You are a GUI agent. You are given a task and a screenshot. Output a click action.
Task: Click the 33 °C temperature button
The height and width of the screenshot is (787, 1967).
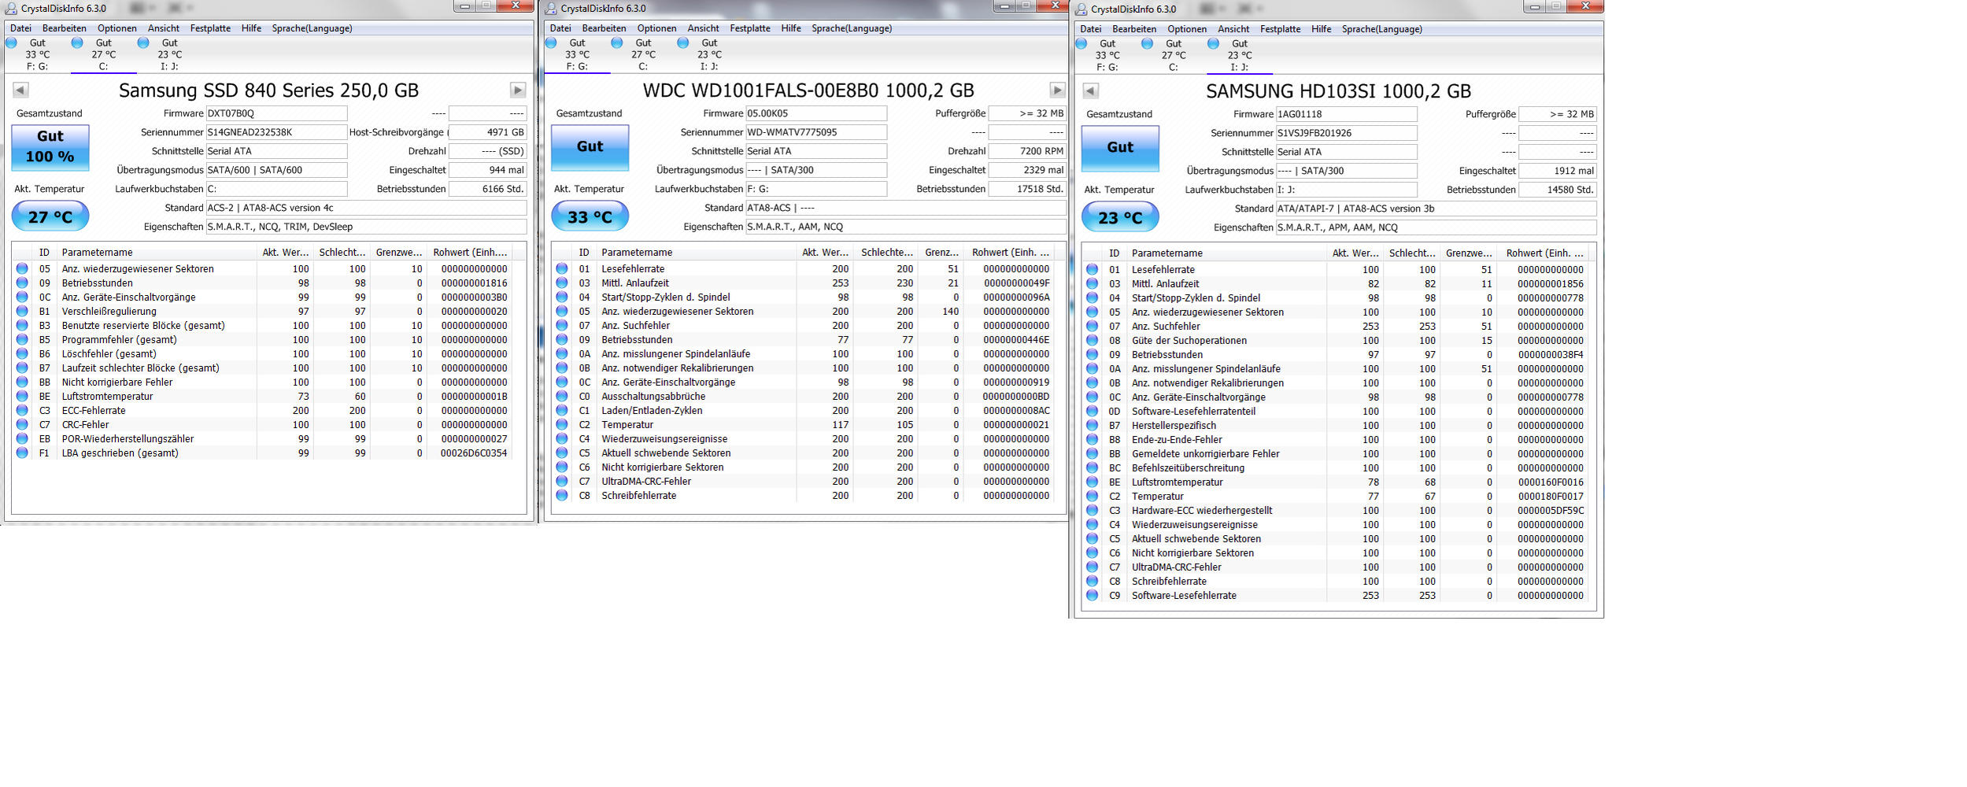click(x=590, y=216)
